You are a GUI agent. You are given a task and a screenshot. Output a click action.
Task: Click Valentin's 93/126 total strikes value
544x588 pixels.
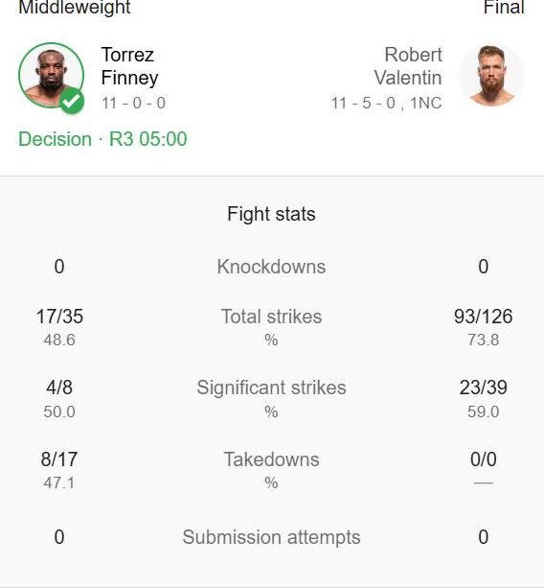coord(484,317)
